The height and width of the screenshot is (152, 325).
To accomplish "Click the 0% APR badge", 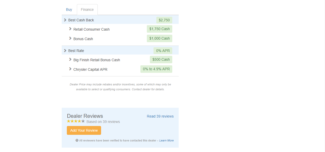I will (x=163, y=51).
